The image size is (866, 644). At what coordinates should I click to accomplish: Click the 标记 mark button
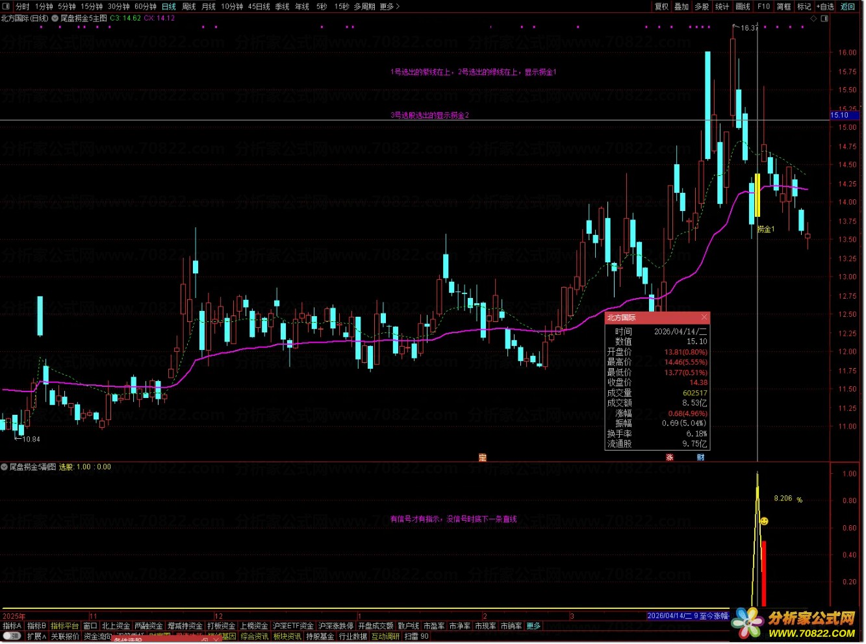click(804, 6)
